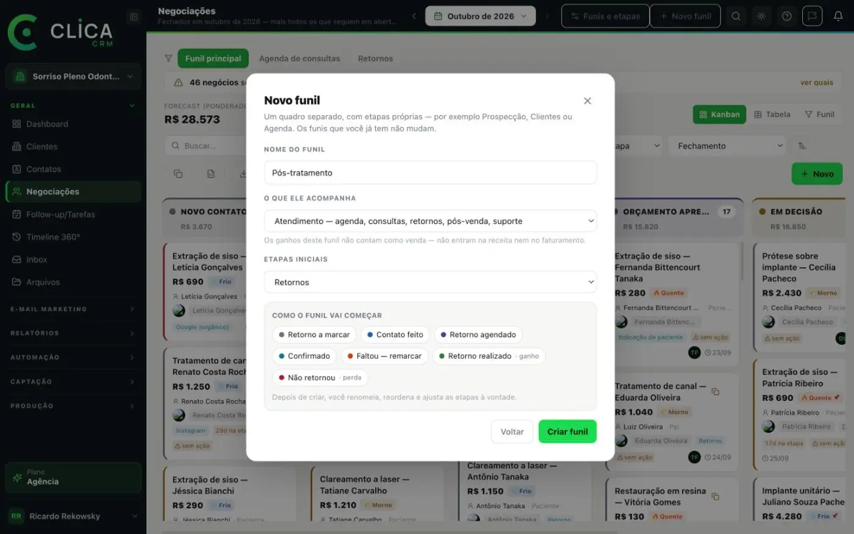Open the Ricardo Rekowsky user menu
Image resolution: width=854 pixels, height=534 pixels.
(x=73, y=516)
